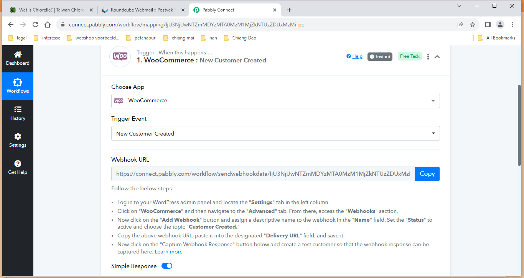Click the address bar URL

[x=186, y=25]
